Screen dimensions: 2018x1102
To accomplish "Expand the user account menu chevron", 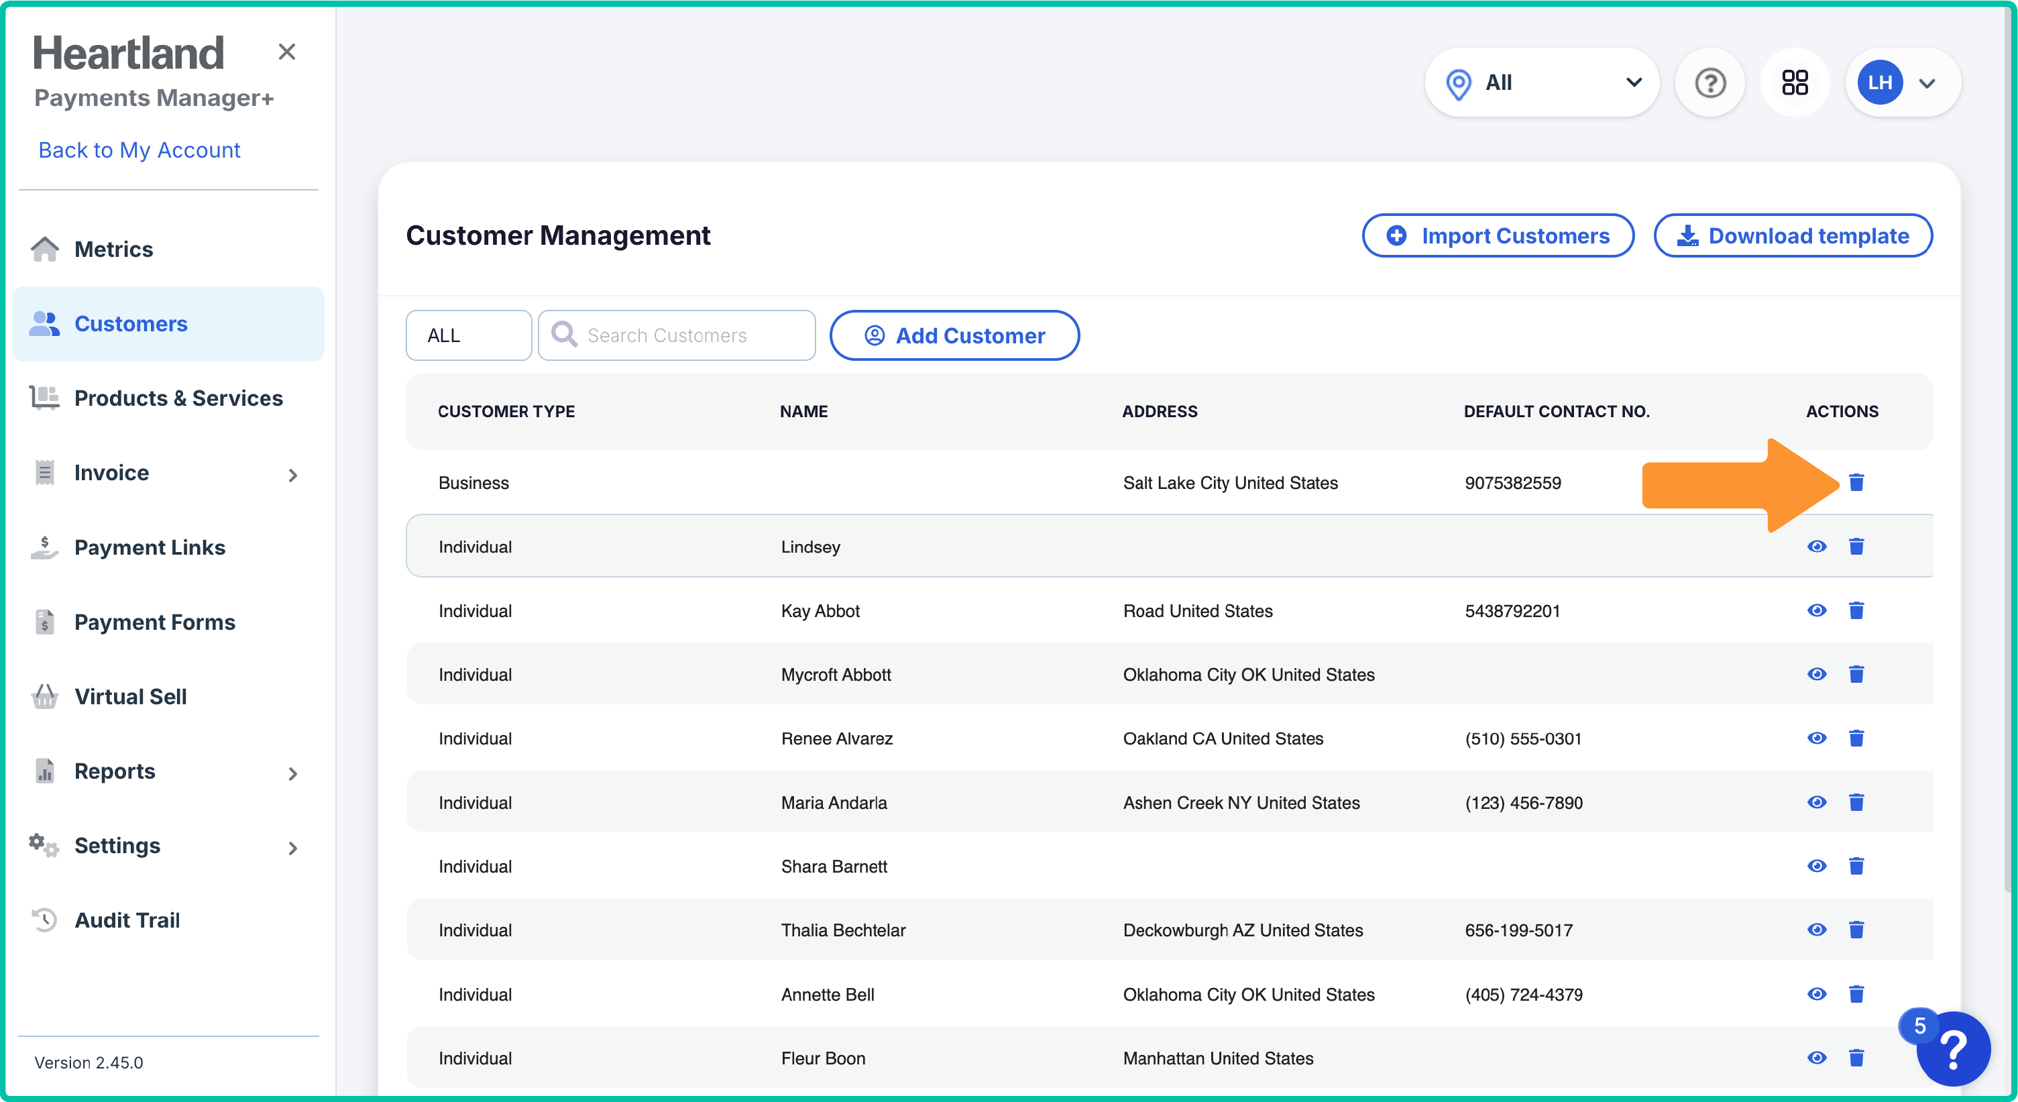I will click(x=1927, y=83).
